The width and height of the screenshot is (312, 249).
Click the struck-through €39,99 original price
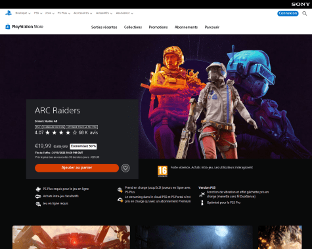point(60,147)
